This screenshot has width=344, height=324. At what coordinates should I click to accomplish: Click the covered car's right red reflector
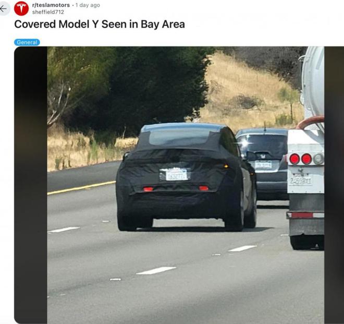204,188
